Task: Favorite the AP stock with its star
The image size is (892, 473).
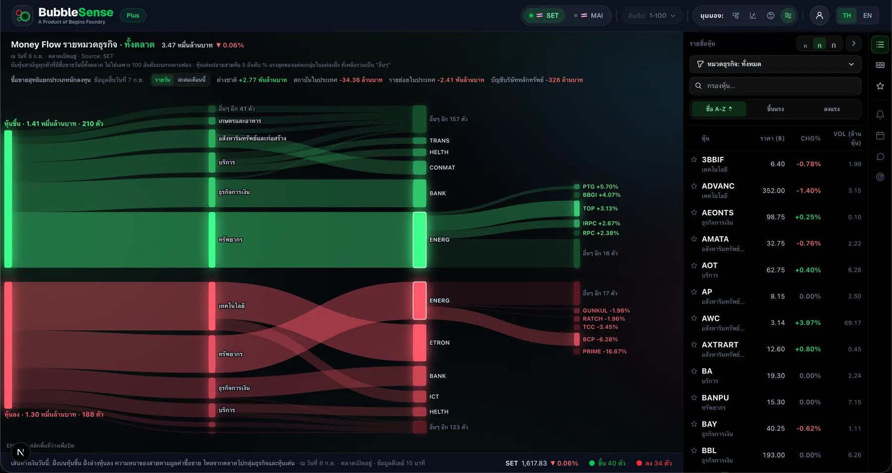Action: (694, 291)
